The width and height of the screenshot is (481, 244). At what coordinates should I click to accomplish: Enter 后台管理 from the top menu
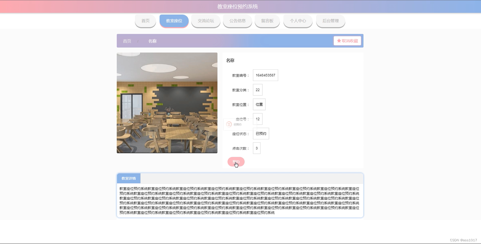[330, 20]
